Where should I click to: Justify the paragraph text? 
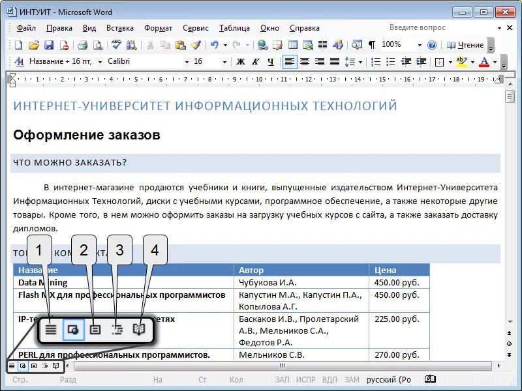coord(335,62)
